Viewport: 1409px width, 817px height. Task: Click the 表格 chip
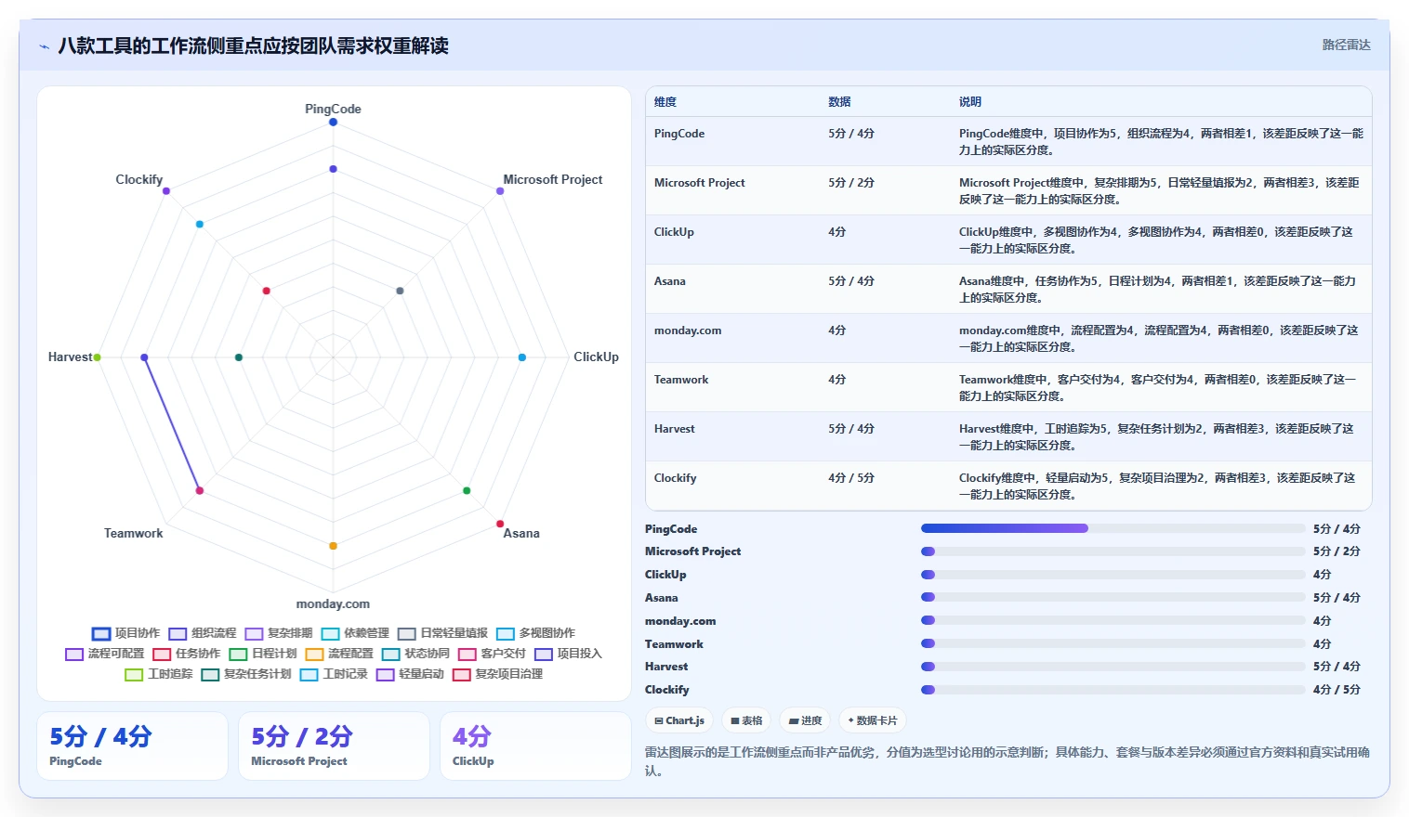tap(746, 720)
